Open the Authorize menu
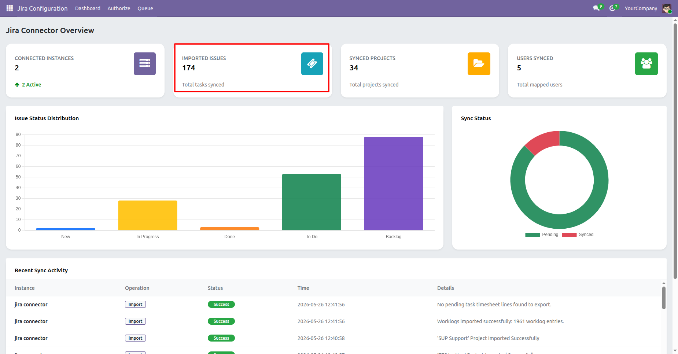Image resolution: width=678 pixels, height=354 pixels. pos(119,8)
